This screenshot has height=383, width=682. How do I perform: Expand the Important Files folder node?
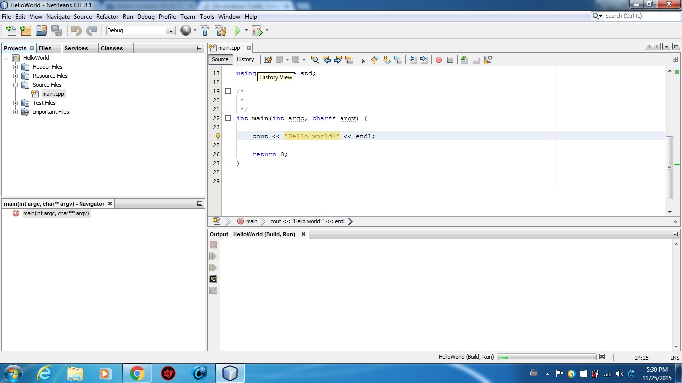tap(15, 112)
